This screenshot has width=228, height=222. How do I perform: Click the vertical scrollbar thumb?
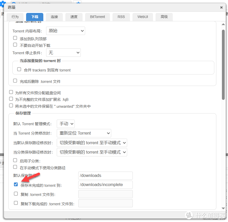click(223, 65)
